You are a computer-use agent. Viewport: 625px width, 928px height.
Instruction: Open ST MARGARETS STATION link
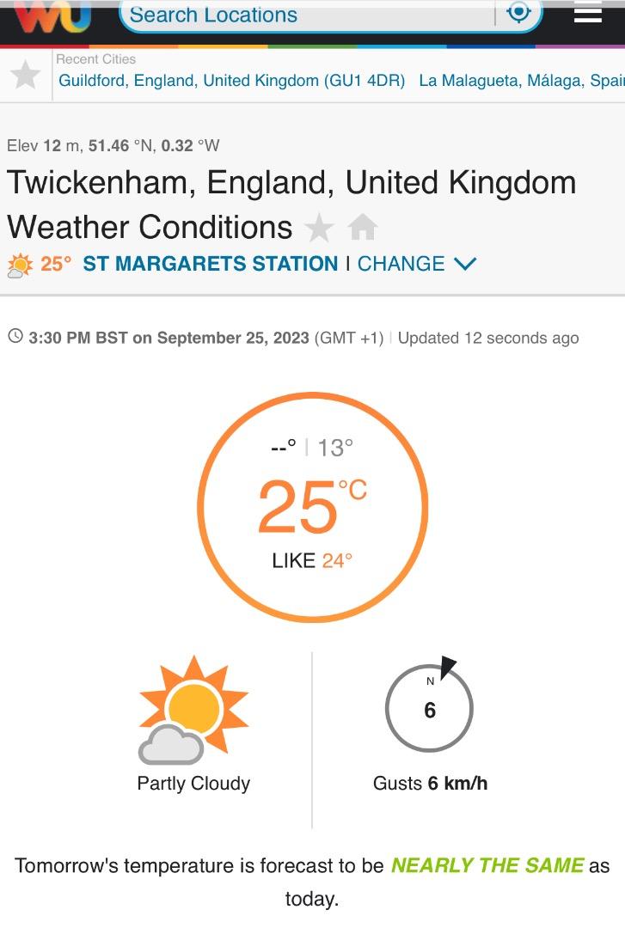click(x=211, y=264)
